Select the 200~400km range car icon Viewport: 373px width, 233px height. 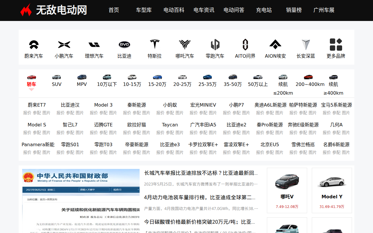[308, 77]
